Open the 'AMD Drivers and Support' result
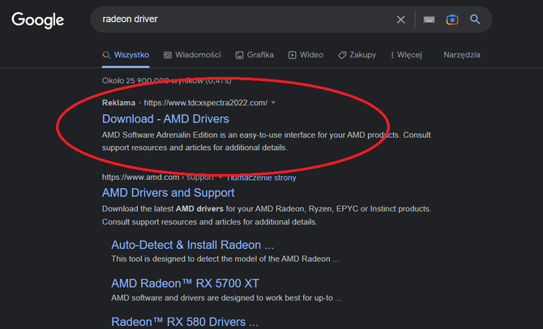Image resolution: width=543 pixels, height=329 pixels. [169, 193]
